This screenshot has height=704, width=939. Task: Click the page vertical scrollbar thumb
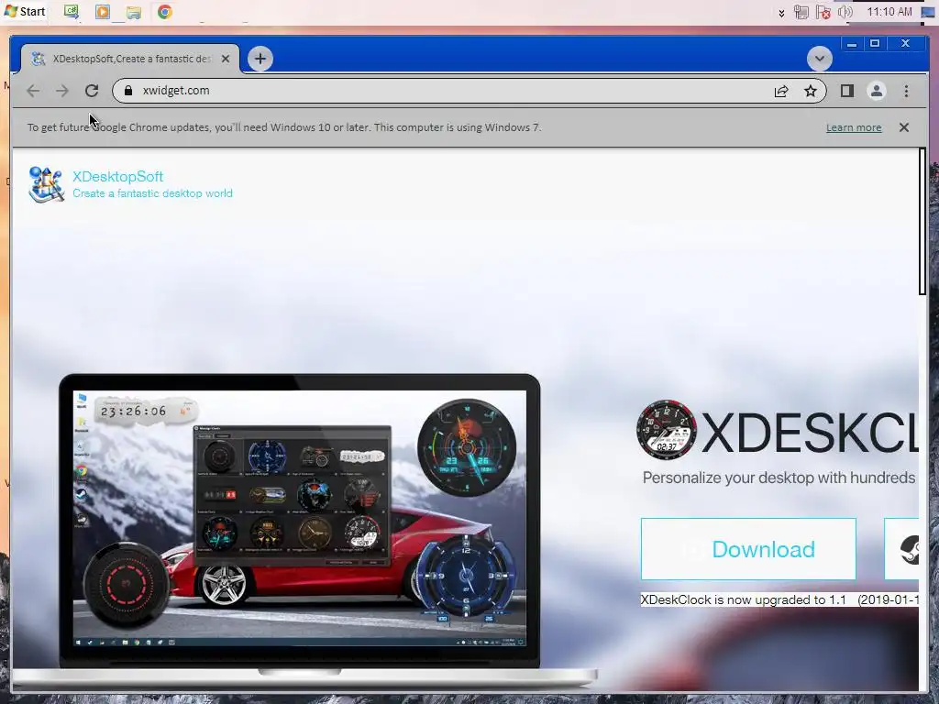click(x=922, y=222)
